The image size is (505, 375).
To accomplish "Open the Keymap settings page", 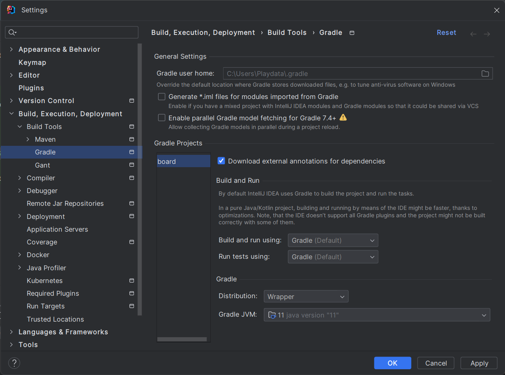I will click(x=32, y=62).
